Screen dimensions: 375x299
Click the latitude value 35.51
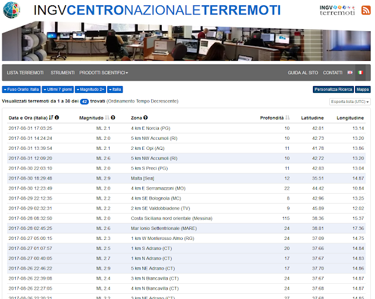point(318,178)
